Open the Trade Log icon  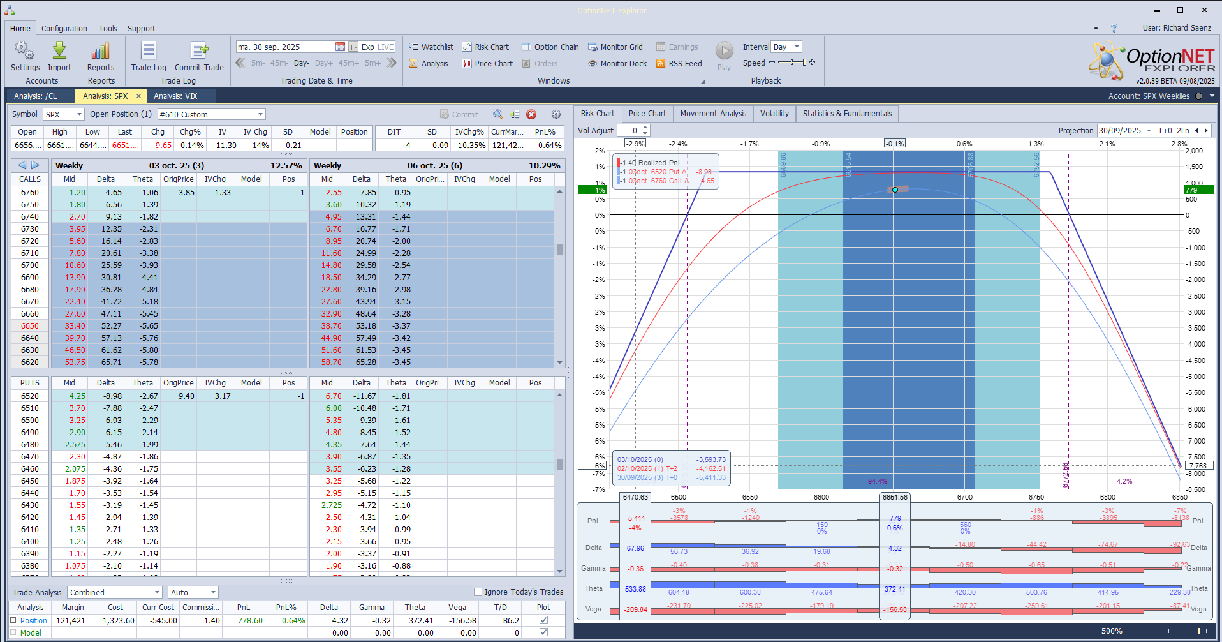pos(149,51)
